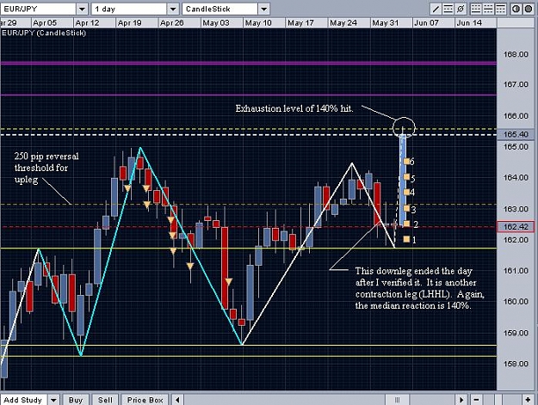This screenshot has width=538, height=405.
Task: Click the May 31 date label
Action: (386, 23)
